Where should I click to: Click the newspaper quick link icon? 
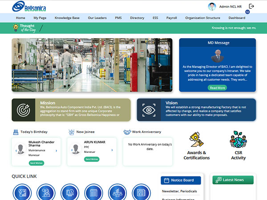point(142,192)
